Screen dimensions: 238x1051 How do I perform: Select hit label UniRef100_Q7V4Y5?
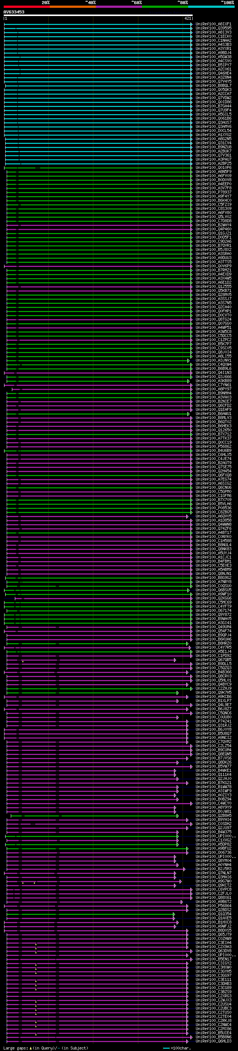[x=213, y=81]
